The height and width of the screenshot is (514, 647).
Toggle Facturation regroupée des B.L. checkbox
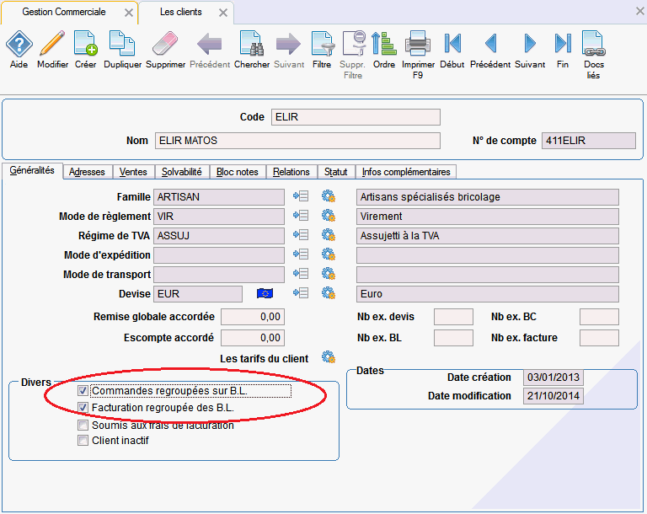click(83, 408)
